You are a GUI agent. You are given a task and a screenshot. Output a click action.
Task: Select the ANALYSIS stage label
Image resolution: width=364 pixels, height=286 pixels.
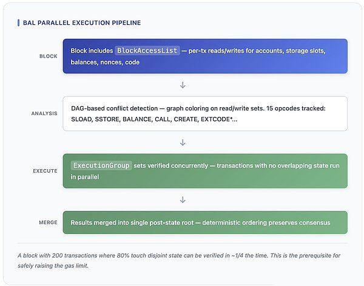coord(44,113)
